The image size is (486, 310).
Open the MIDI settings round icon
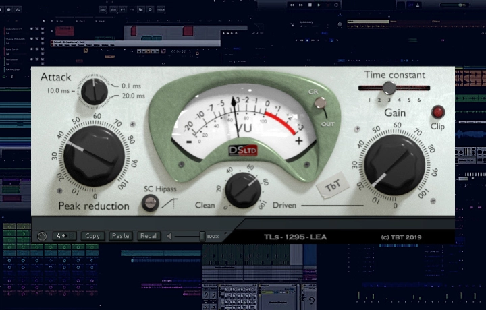[42, 236]
